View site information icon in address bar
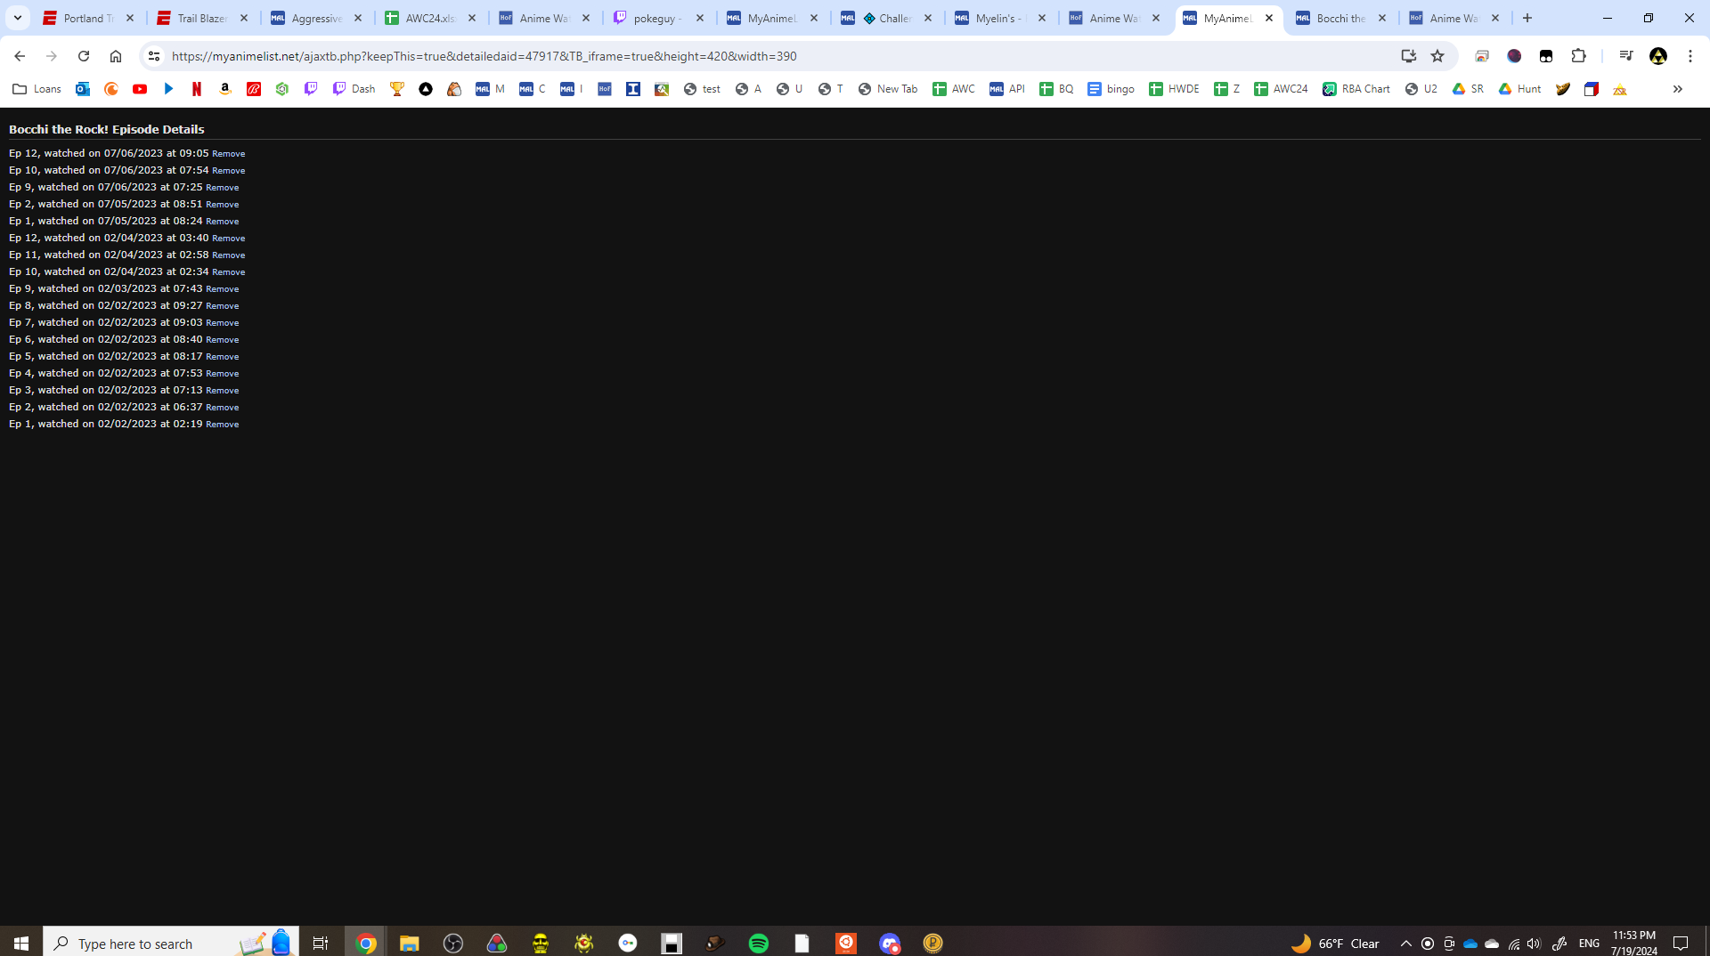 click(x=153, y=56)
